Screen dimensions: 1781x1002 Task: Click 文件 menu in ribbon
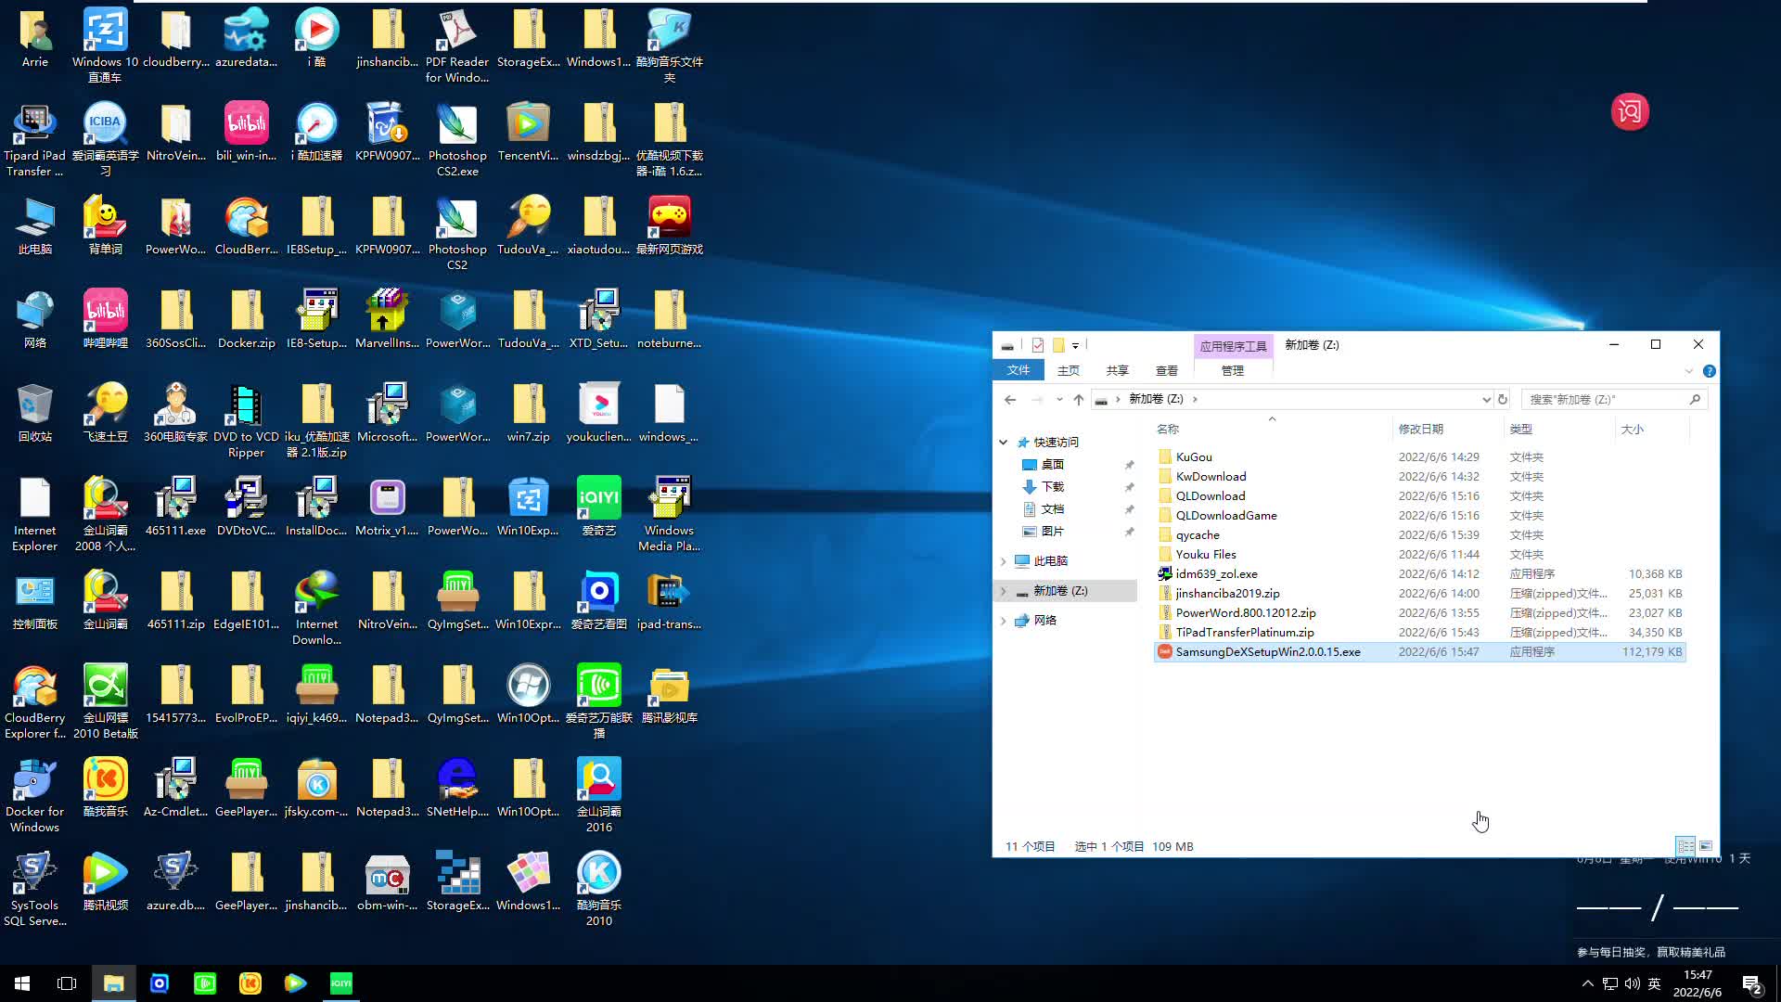coord(1019,371)
